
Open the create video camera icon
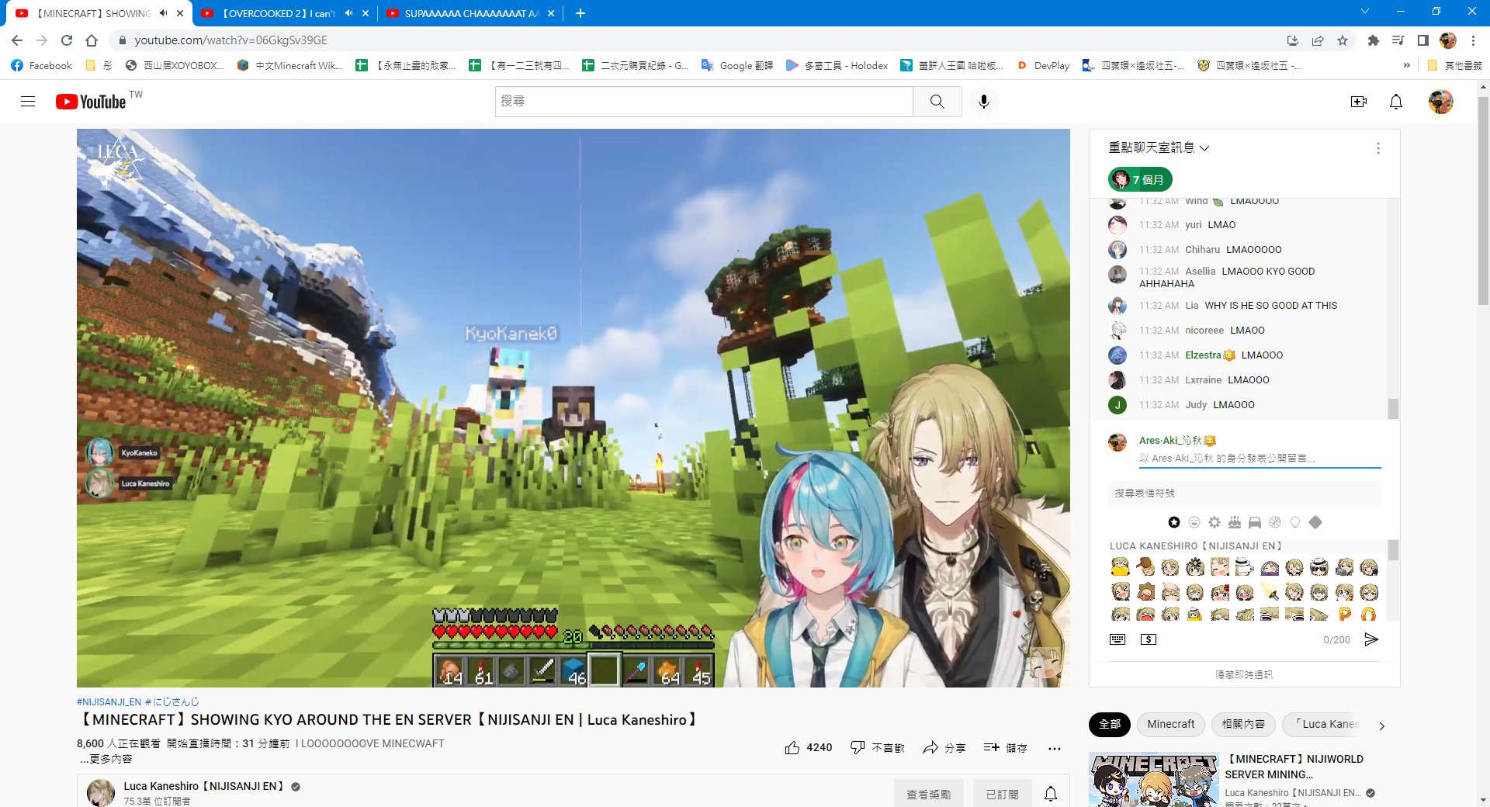1358,102
